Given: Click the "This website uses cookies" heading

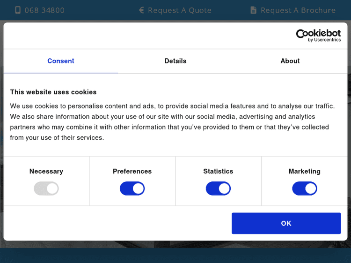Looking at the screenshot, I should [53, 92].
